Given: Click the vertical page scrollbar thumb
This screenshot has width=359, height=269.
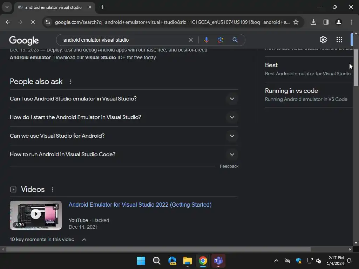Looking at the screenshot, I should [356, 68].
